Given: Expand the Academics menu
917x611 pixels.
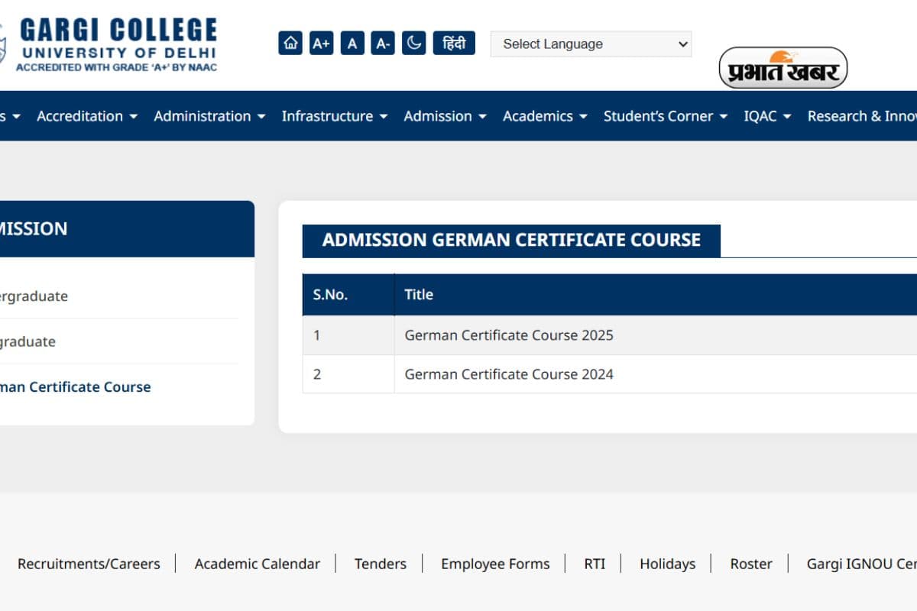Looking at the screenshot, I should click(x=545, y=116).
